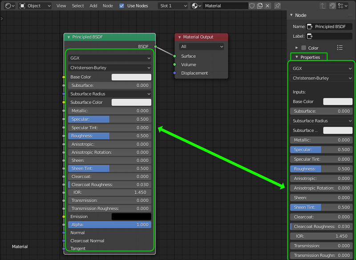Click the "Inputs:" label in the sidebar
Screen dimensions: 356x260
[299, 92]
